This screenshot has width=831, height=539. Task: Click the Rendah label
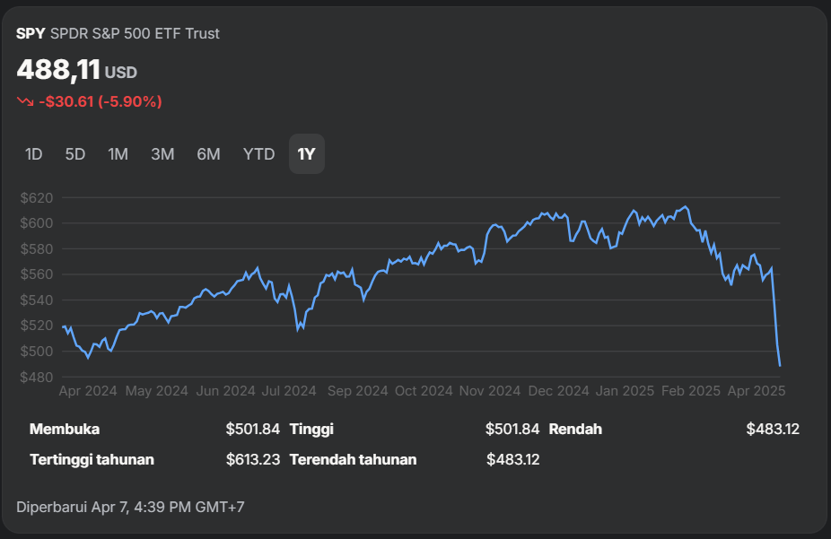click(575, 429)
